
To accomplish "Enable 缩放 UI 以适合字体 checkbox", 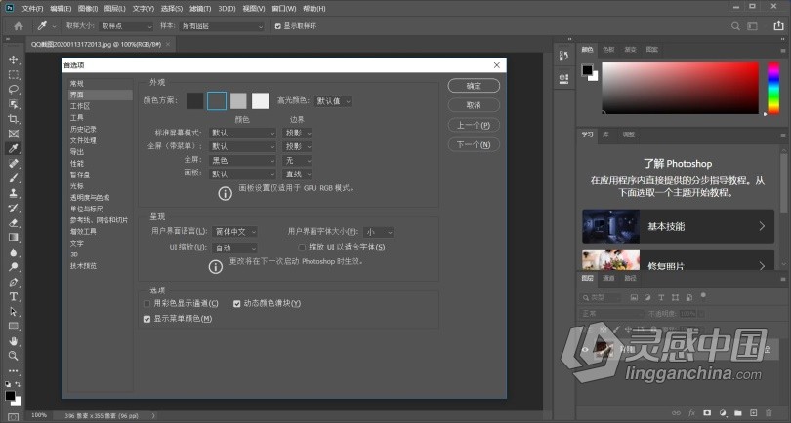I will coord(302,248).
